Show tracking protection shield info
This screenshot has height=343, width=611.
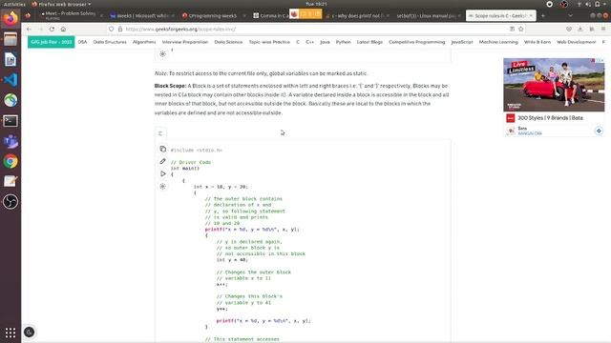[112, 30]
